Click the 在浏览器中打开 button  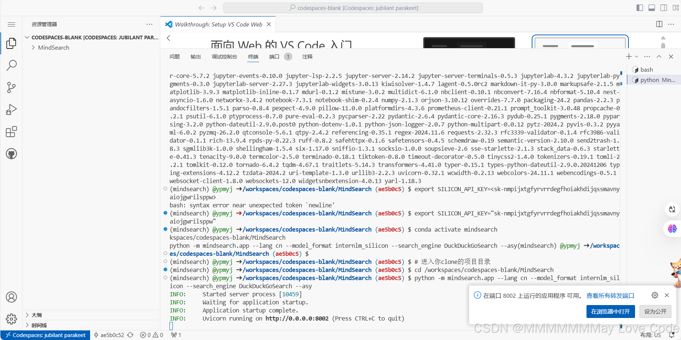(610, 311)
